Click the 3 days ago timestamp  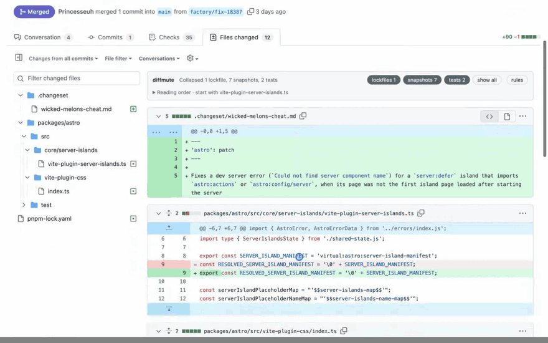[270, 12]
